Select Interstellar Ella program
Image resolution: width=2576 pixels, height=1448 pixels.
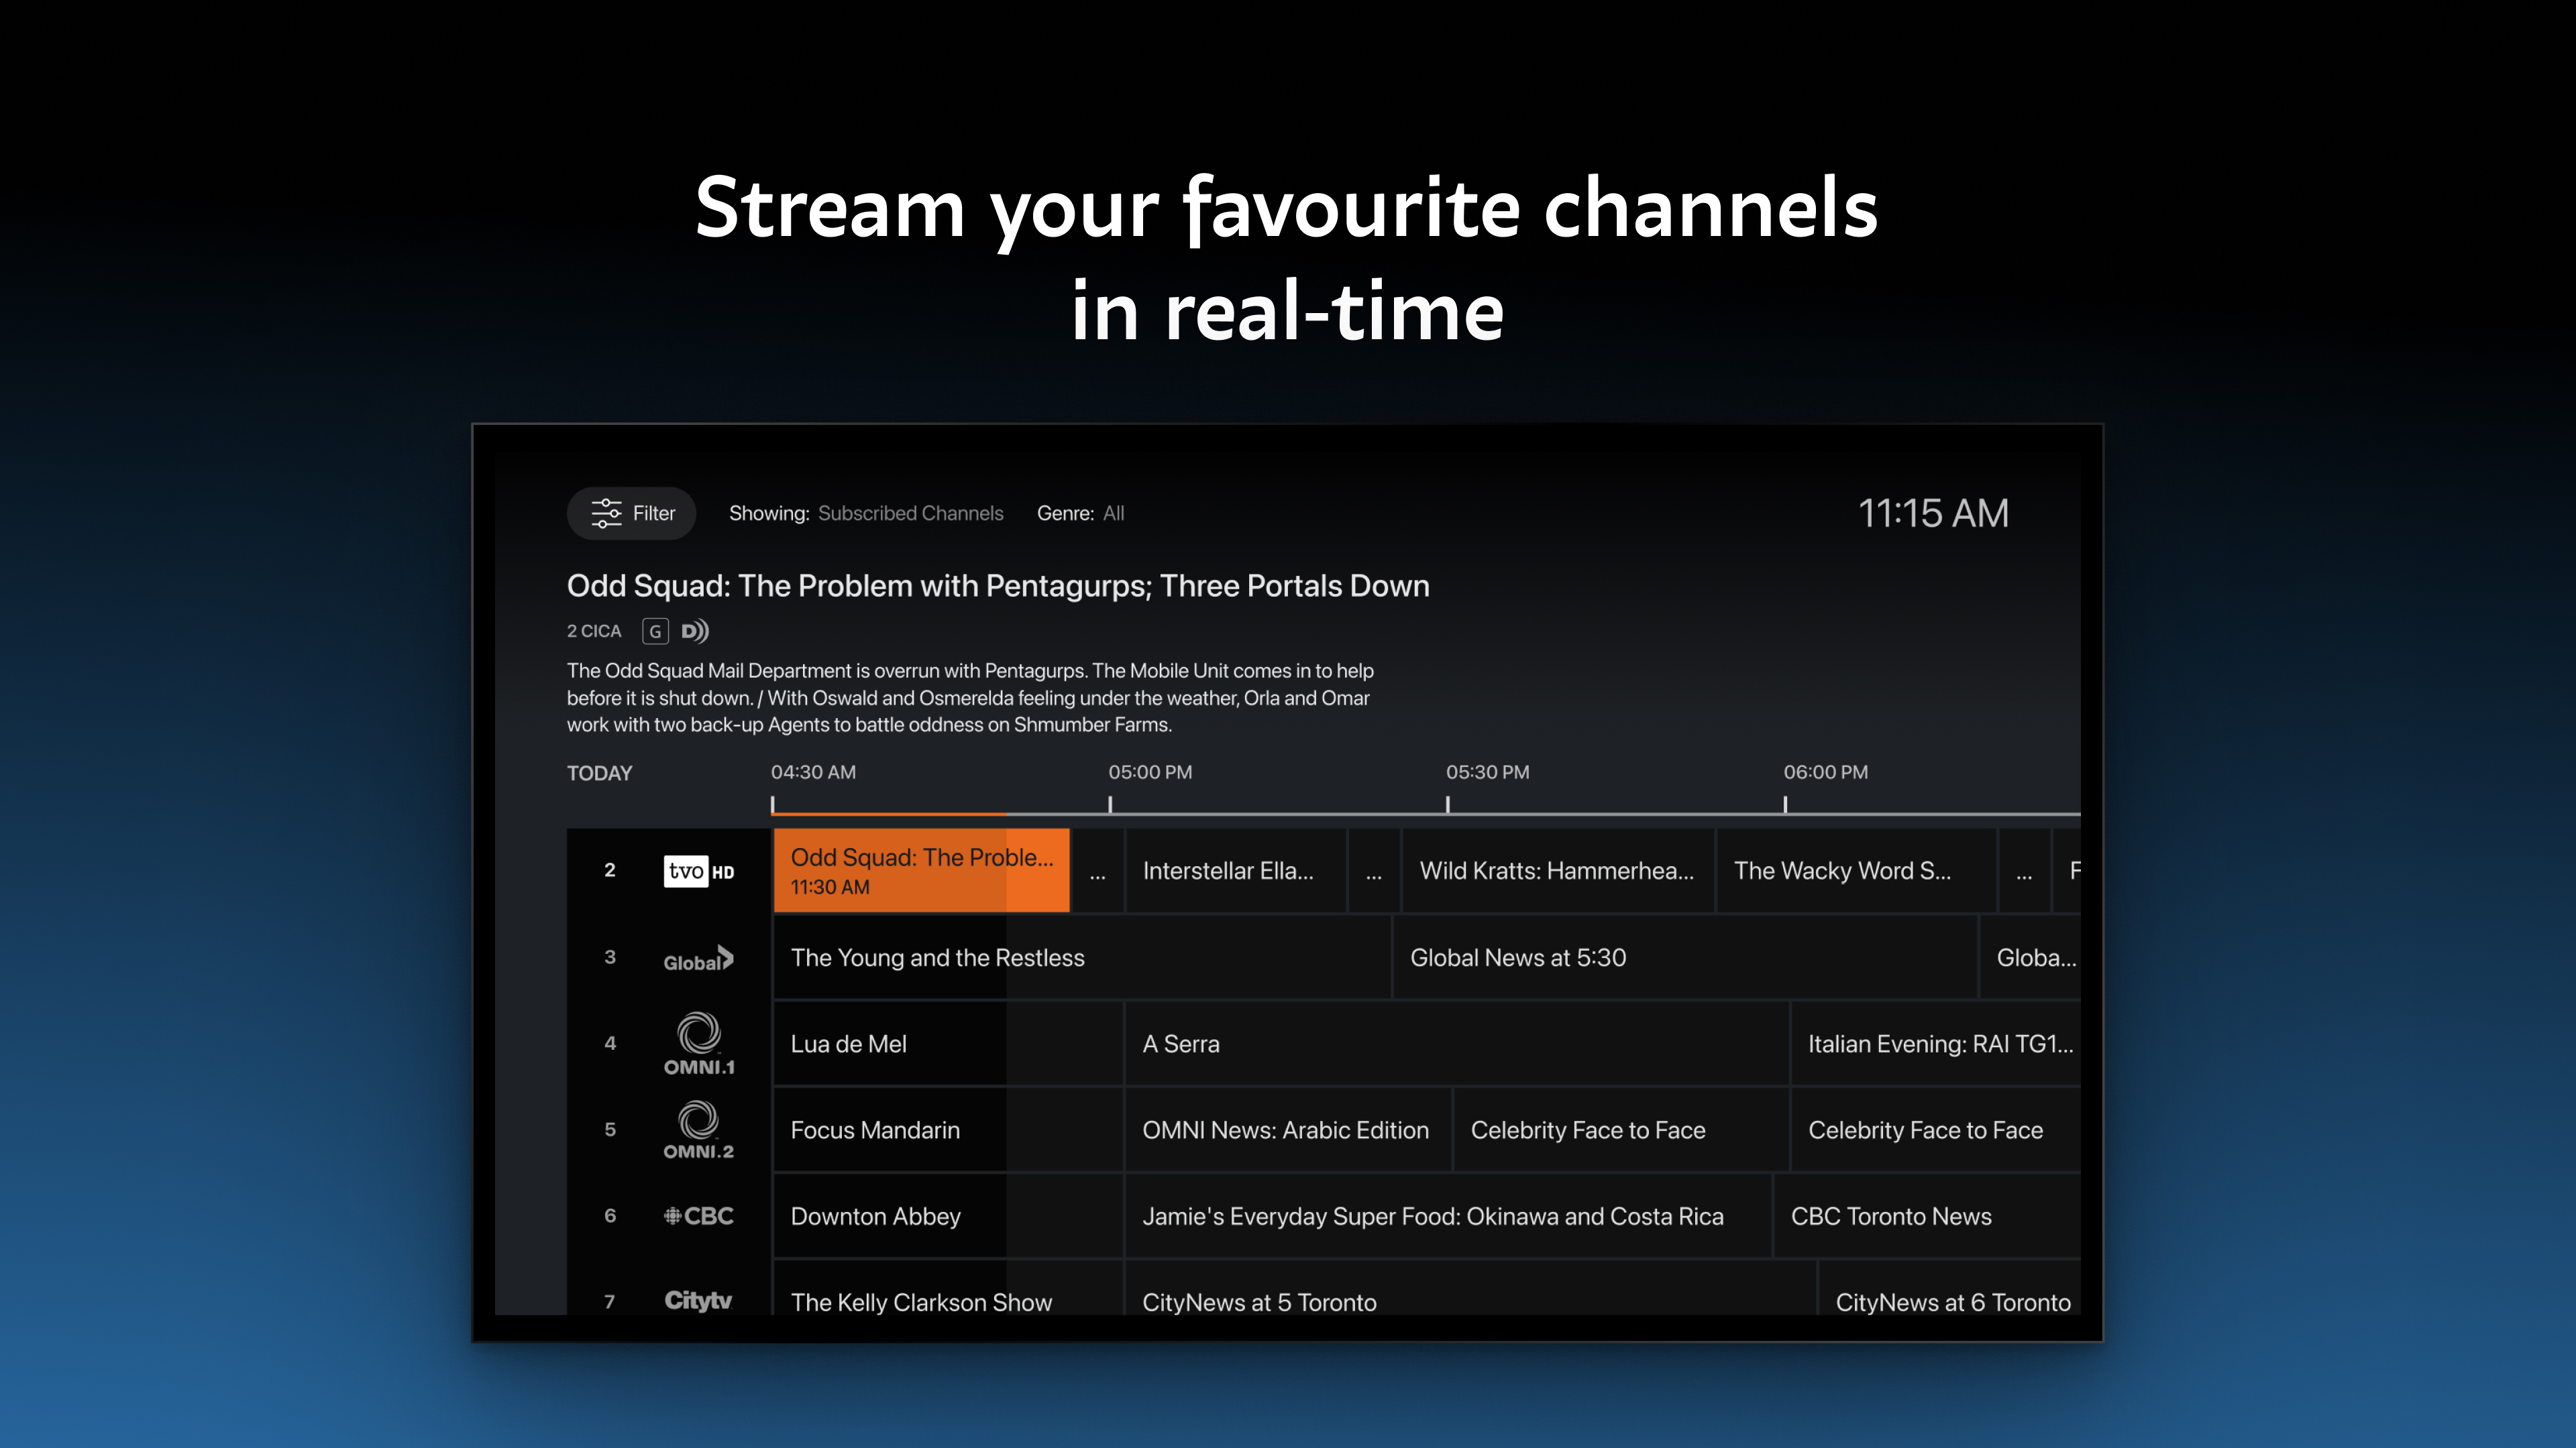click(1236, 871)
